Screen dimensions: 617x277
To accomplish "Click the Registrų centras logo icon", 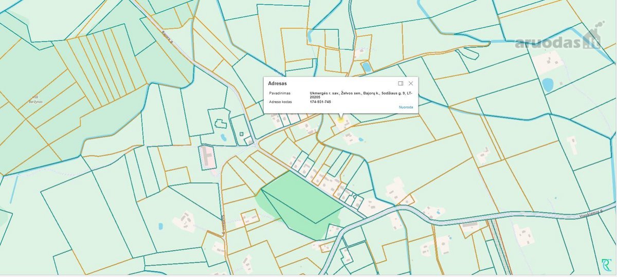I will (606, 265).
